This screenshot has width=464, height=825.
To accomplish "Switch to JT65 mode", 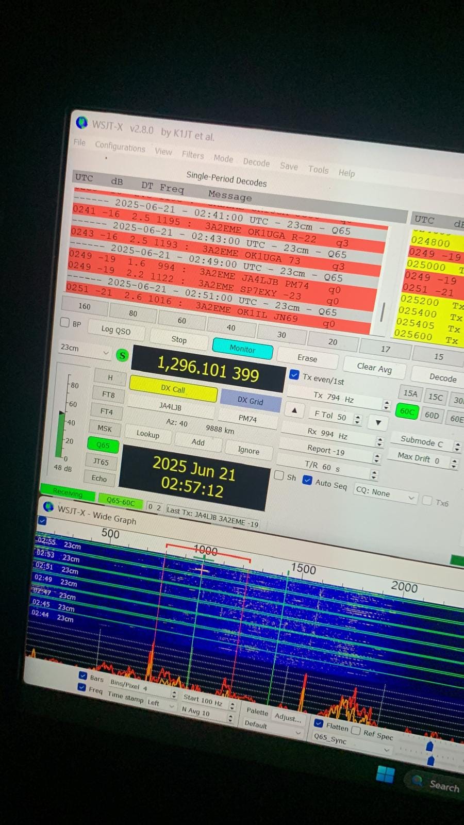I will pos(101,462).
